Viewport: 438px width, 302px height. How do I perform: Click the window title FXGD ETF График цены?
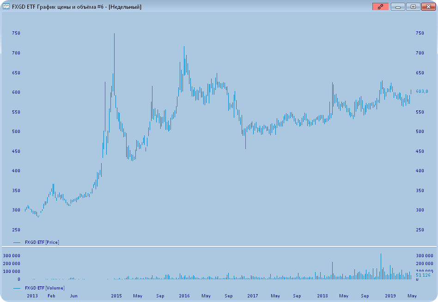(x=77, y=7)
